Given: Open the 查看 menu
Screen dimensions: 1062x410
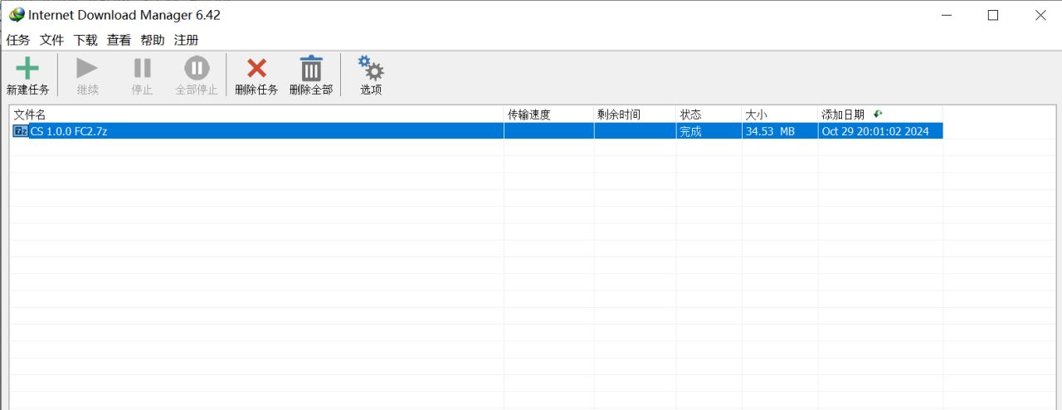Looking at the screenshot, I should click(x=119, y=40).
